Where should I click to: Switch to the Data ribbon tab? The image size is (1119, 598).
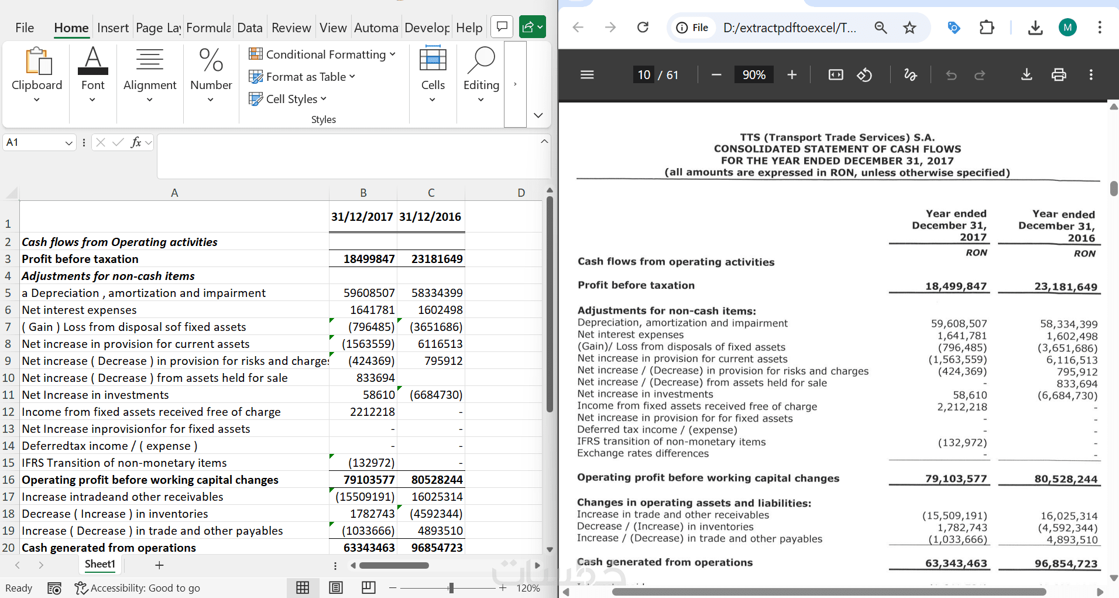pyautogui.click(x=250, y=28)
